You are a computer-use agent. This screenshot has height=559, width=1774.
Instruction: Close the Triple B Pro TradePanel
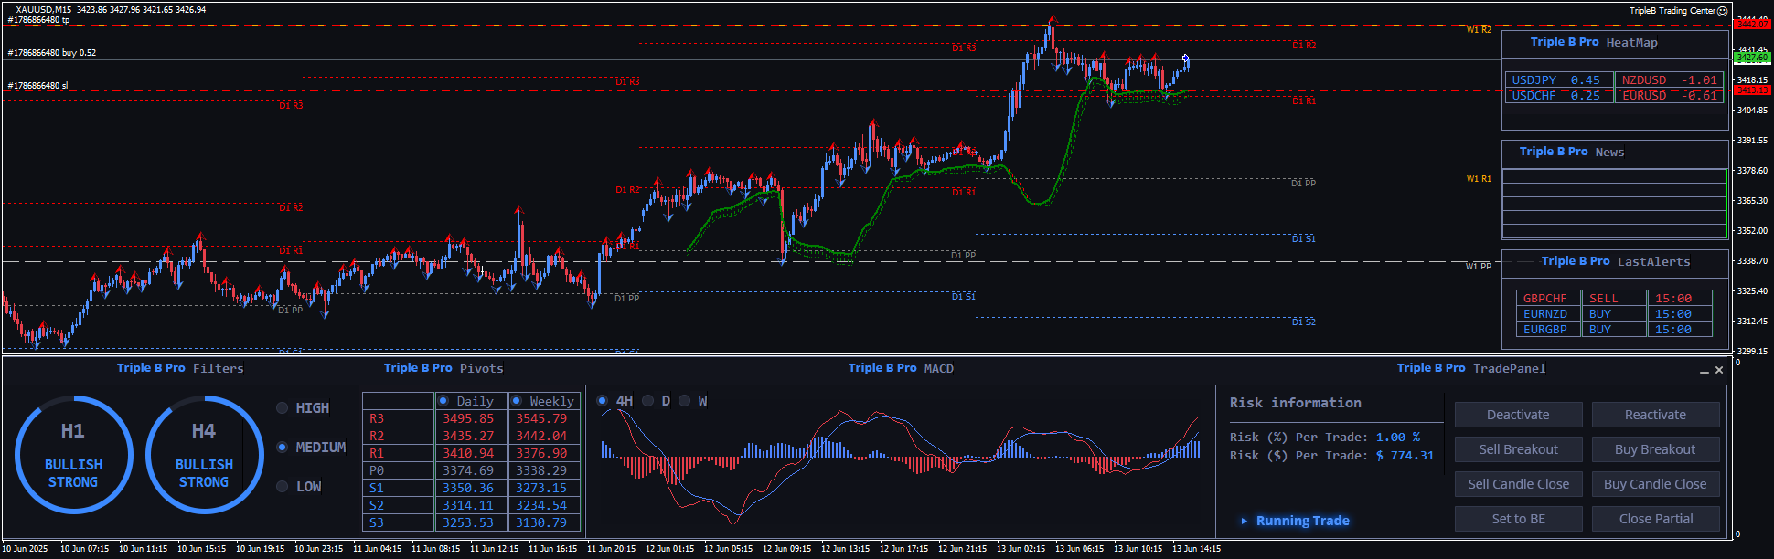click(x=1719, y=370)
